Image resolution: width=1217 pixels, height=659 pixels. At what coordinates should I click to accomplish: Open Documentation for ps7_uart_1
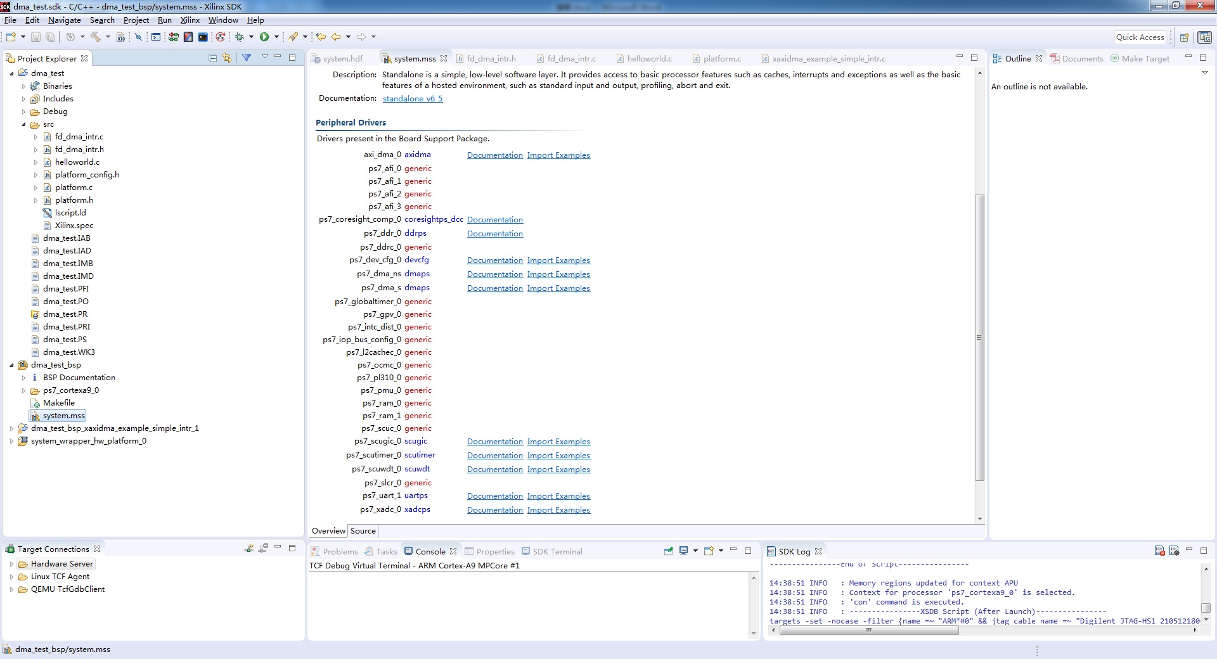coord(495,496)
